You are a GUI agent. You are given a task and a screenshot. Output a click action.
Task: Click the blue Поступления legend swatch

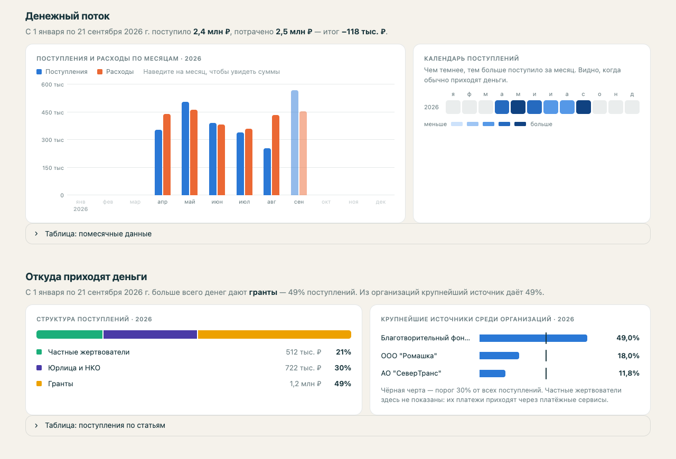pyautogui.click(x=39, y=72)
